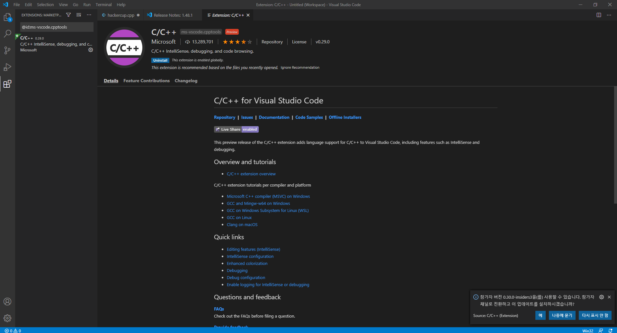Close the Extension: C/C++ tab
The height and width of the screenshot is (333, 617).
pos(248,15)
